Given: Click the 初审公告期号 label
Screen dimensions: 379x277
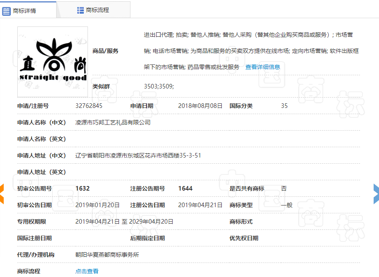Looking at the screenshot, I should [x=34, y=189].
